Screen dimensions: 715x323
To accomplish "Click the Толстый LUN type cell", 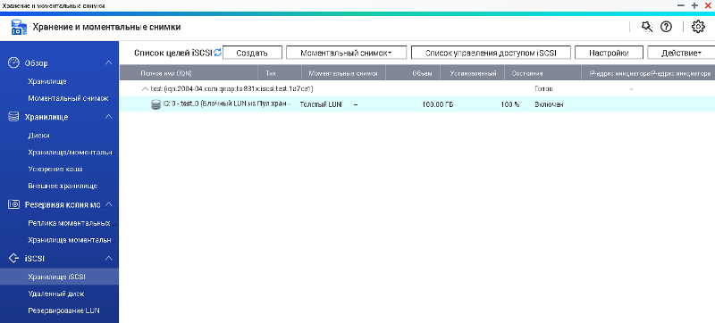I will click(x=321, y=104).
